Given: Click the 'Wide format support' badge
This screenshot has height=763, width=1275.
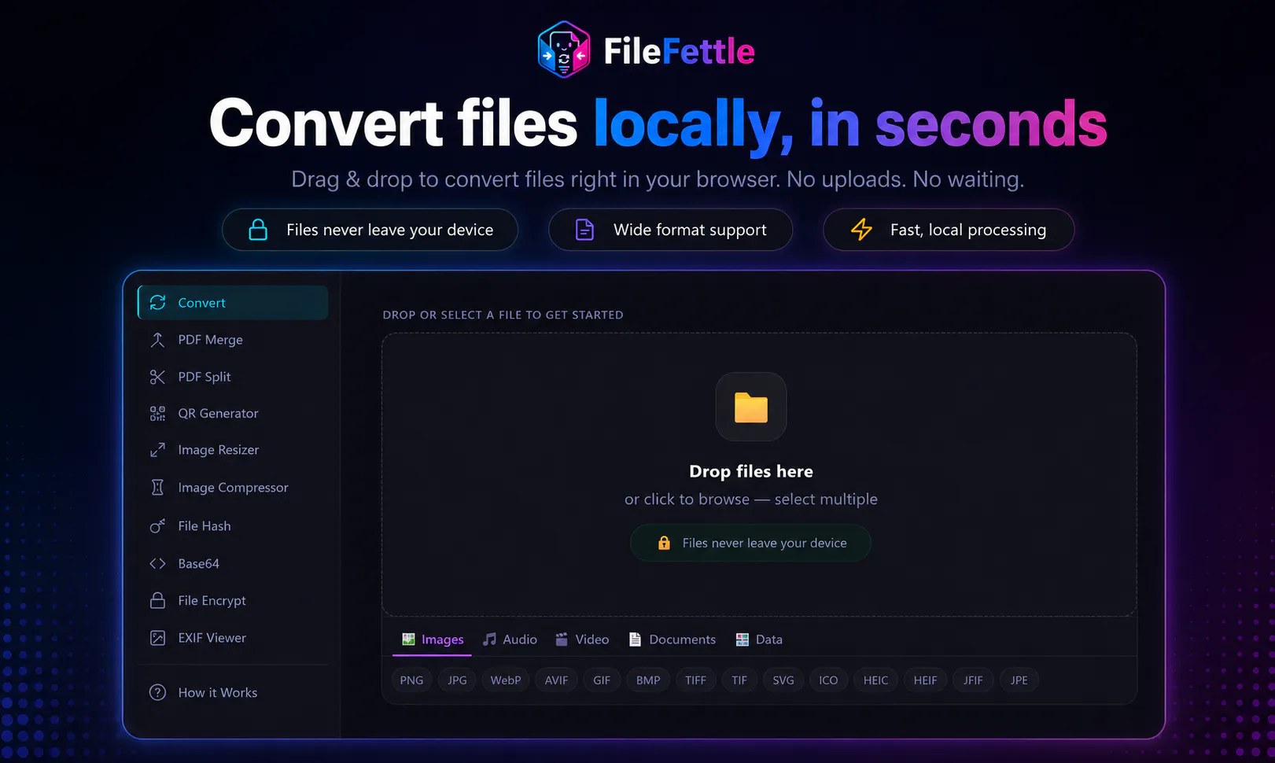Looking at the screenshot, I should [x=670, y=230].
